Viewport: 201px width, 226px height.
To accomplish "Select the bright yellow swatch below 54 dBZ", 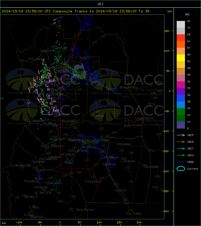I will (x=181, y=58).
